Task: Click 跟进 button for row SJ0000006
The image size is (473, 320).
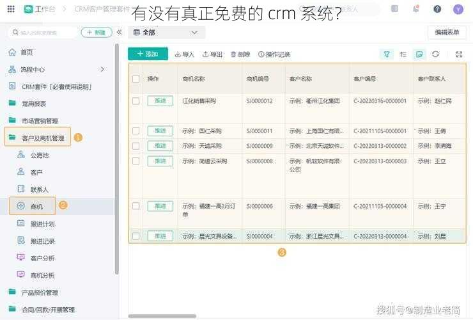Action: click(160, 206)
